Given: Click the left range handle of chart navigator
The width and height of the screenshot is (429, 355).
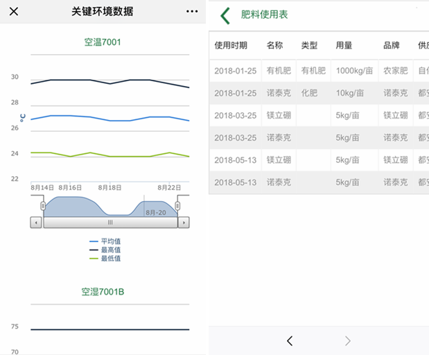Looking at the screenshot, I should coord(43,205).
